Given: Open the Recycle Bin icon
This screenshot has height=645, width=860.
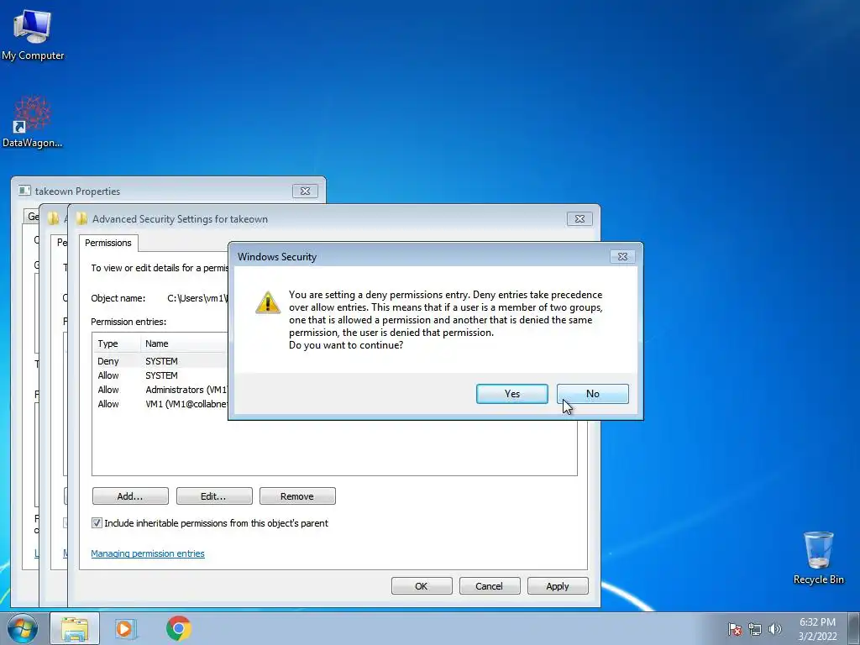Looking at the screenshot, I should tap(818, 558).
